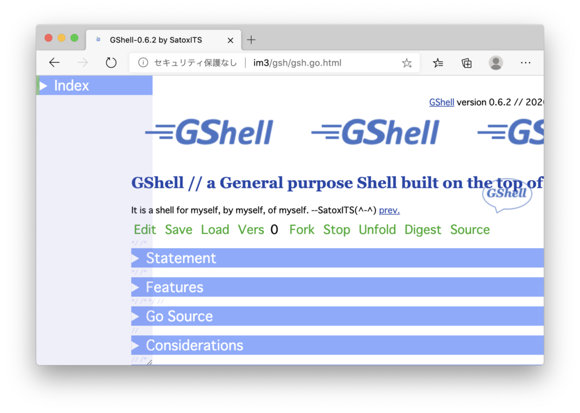Screen dimensions: 580x413
Task: Select the GShell-0.6.2 by SatoxITS tab
Action: 156,40
